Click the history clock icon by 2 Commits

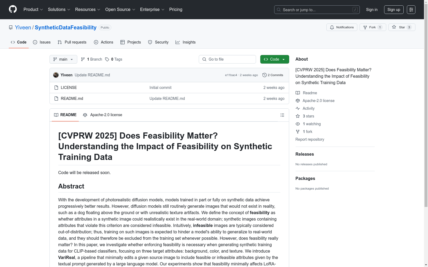[x=265, y=75]
